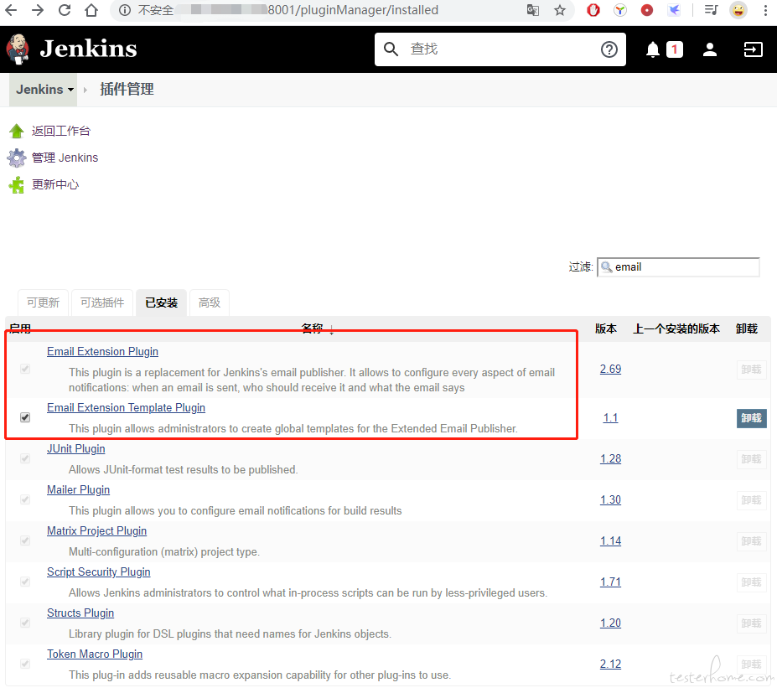Screen dimensions: 777x693
Task: Toggle Mailer Plugin enabled checkbox
Action: tap(25, 499)
